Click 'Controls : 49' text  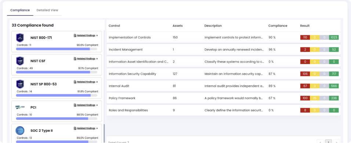(x=25, y=68)
